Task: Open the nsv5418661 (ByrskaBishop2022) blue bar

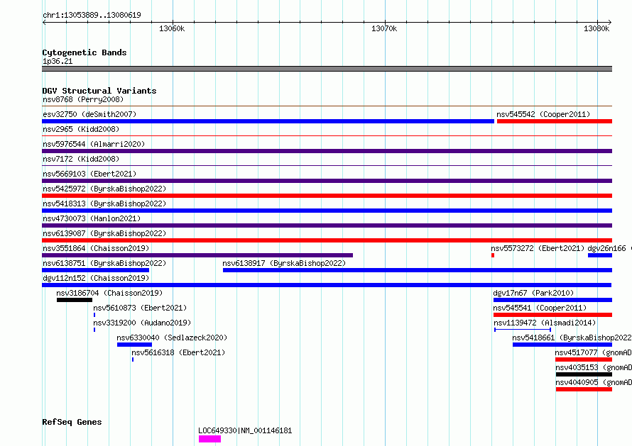Action: (562, 345)
